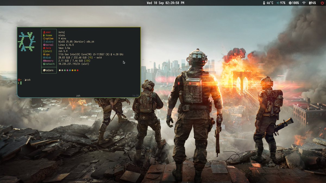Click the NixOS snowflake logo in terminal
326x183 pixels.
(27, 41)
